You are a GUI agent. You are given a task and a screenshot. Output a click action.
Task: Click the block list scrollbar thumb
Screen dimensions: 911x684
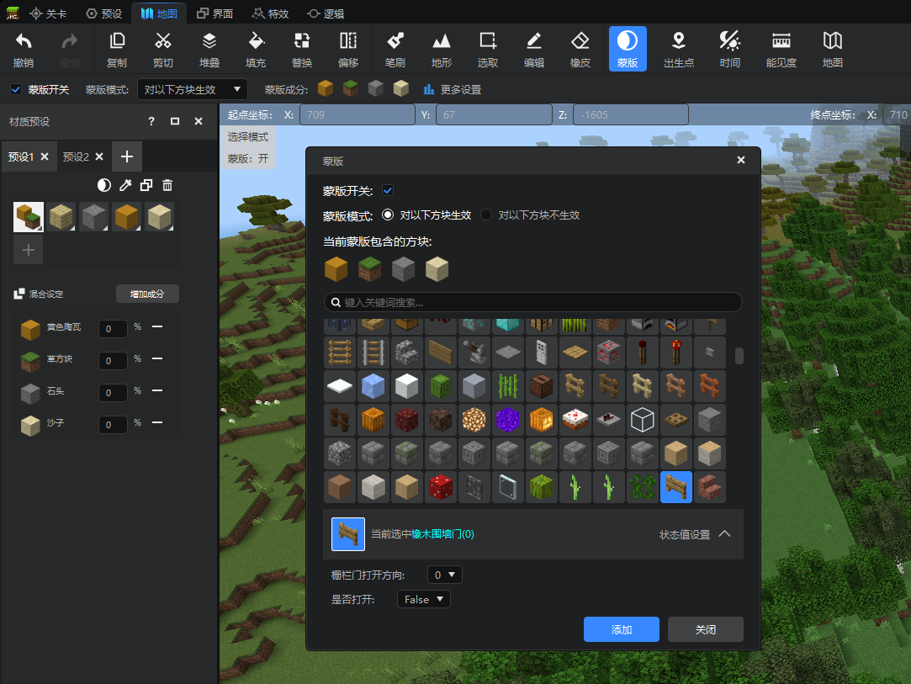pos(739,356)
